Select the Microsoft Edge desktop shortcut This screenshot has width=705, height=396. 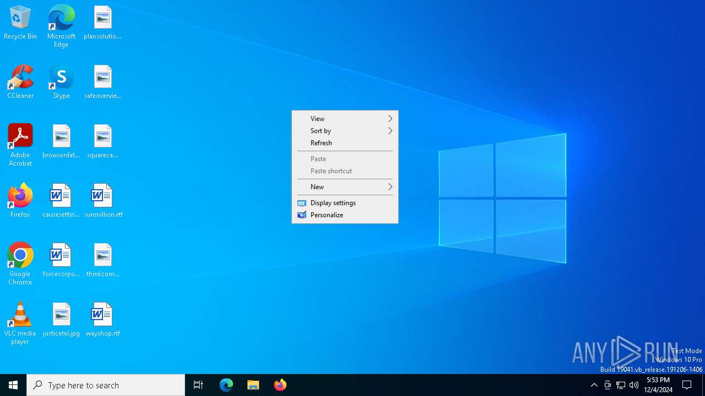pyautogui.click(x=61, y=26)
